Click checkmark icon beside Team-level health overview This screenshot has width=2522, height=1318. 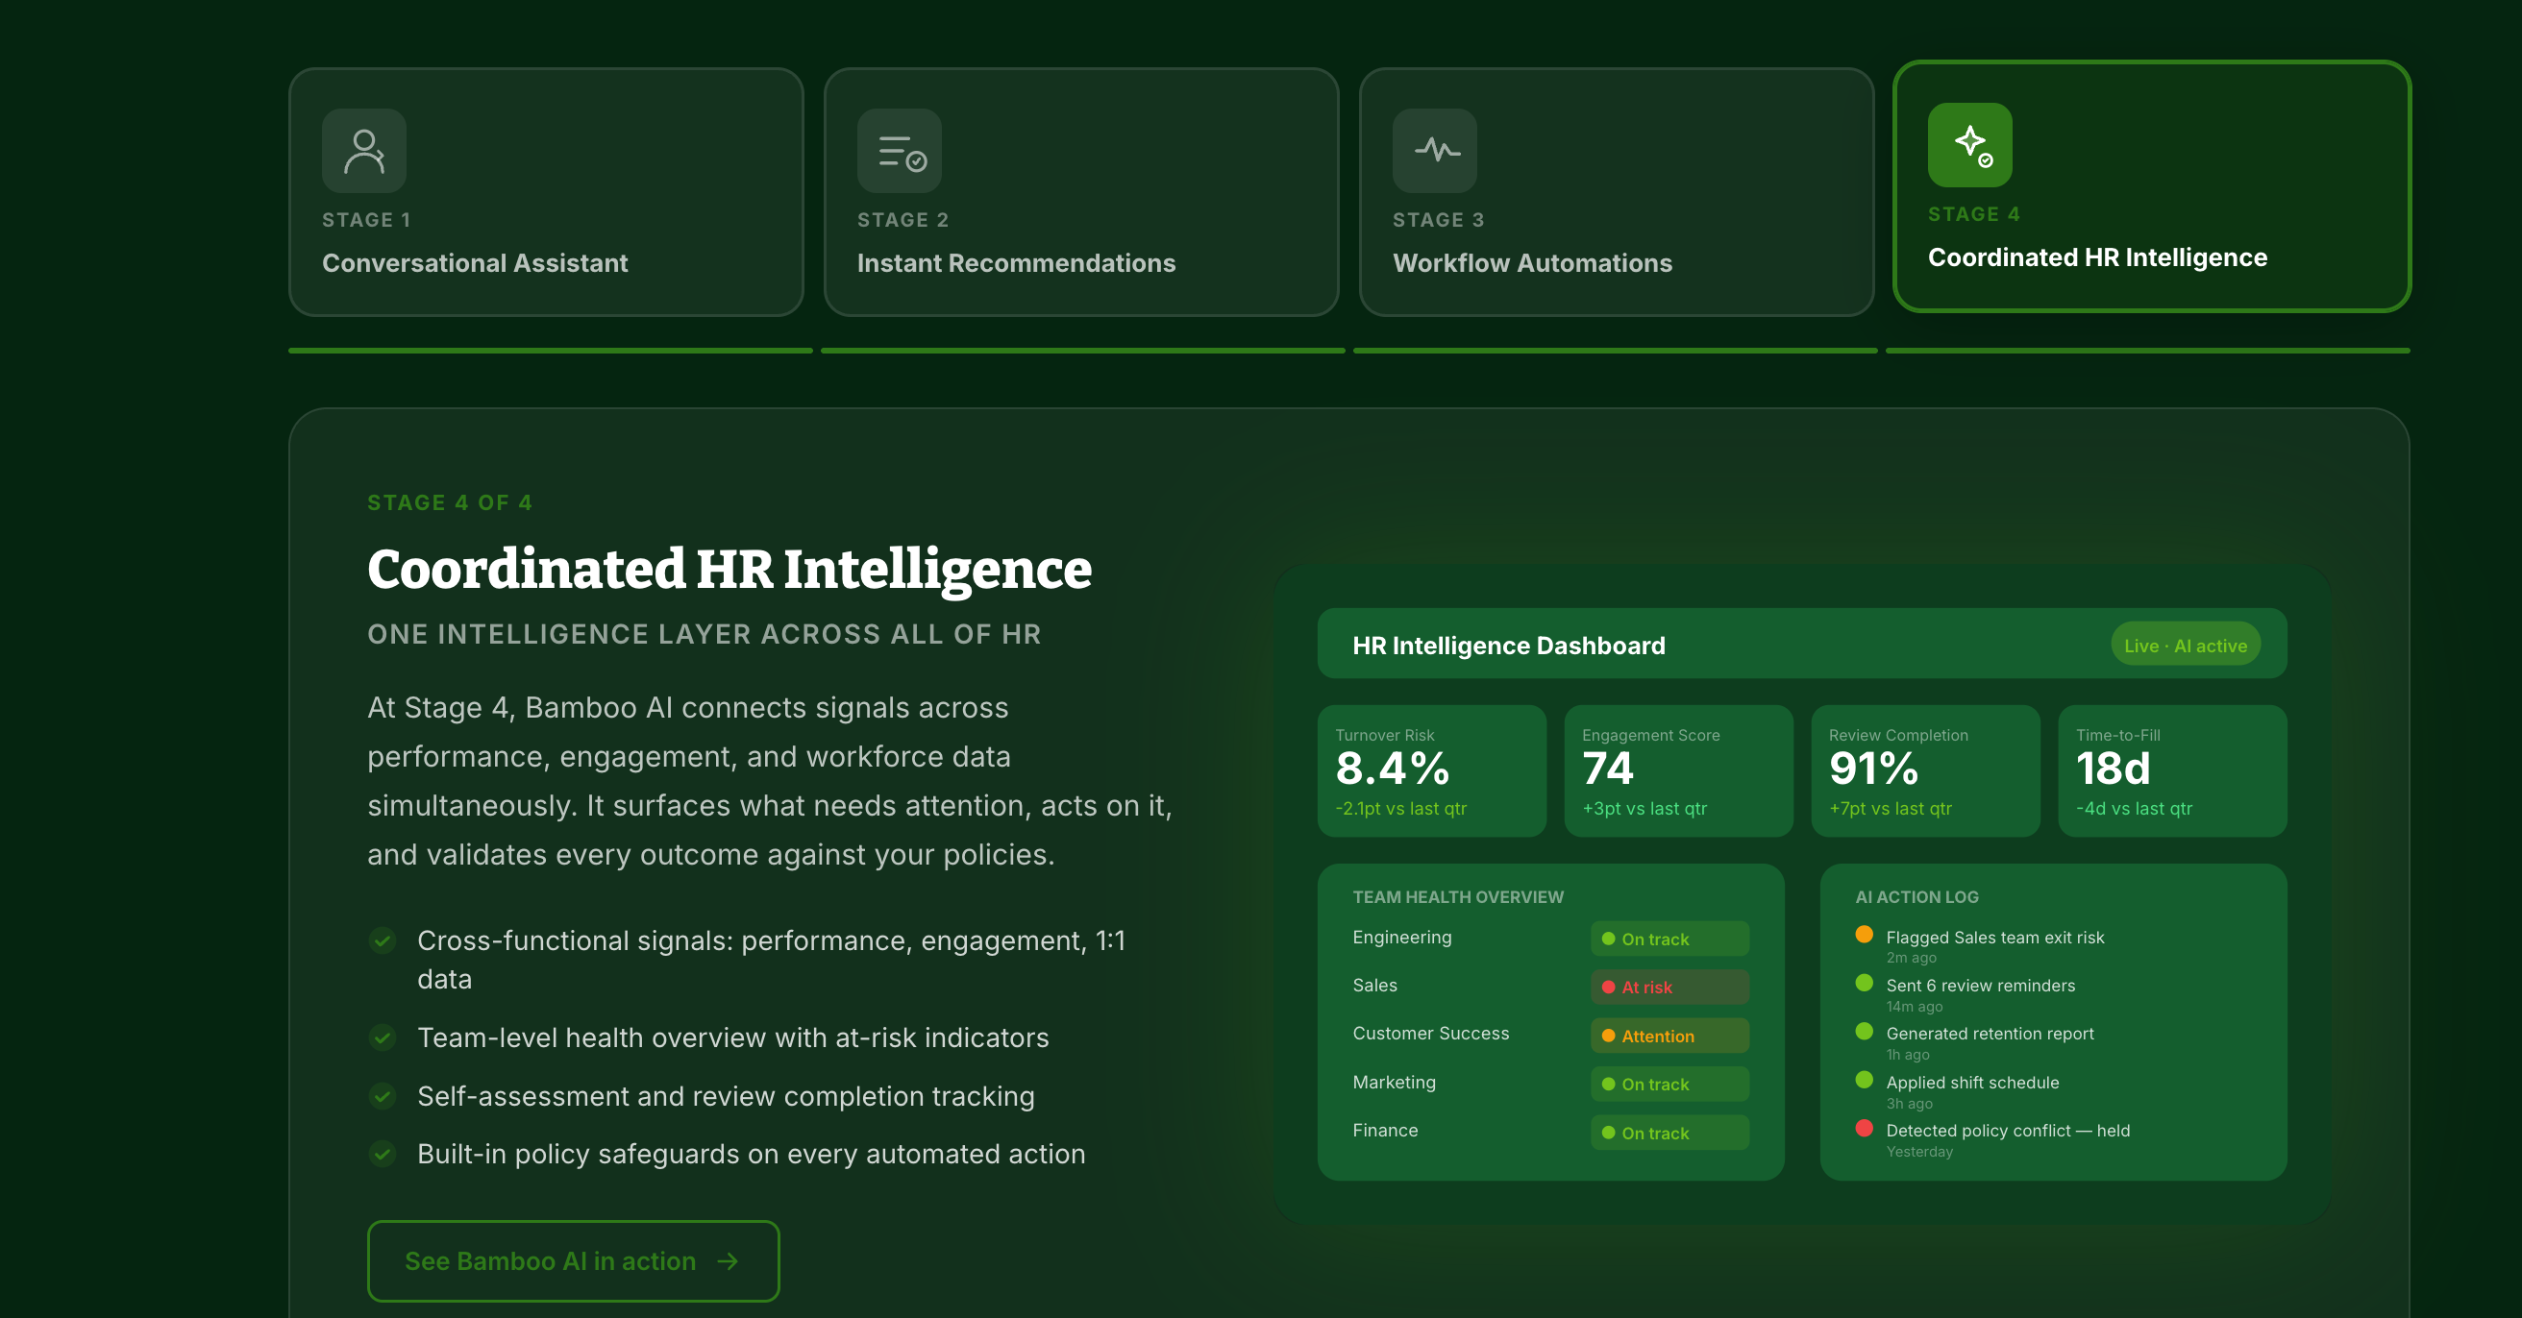point(382,1037)
